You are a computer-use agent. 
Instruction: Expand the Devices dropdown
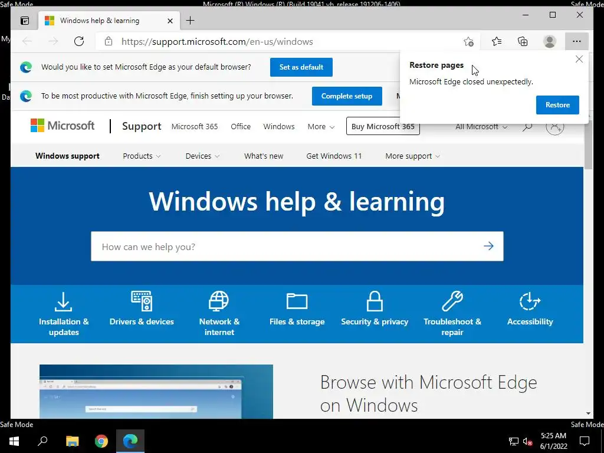[x=203, y=156]
